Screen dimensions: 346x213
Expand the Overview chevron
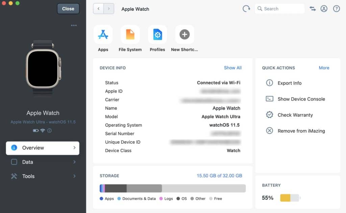pyautogui.click(x=74, y=148)
